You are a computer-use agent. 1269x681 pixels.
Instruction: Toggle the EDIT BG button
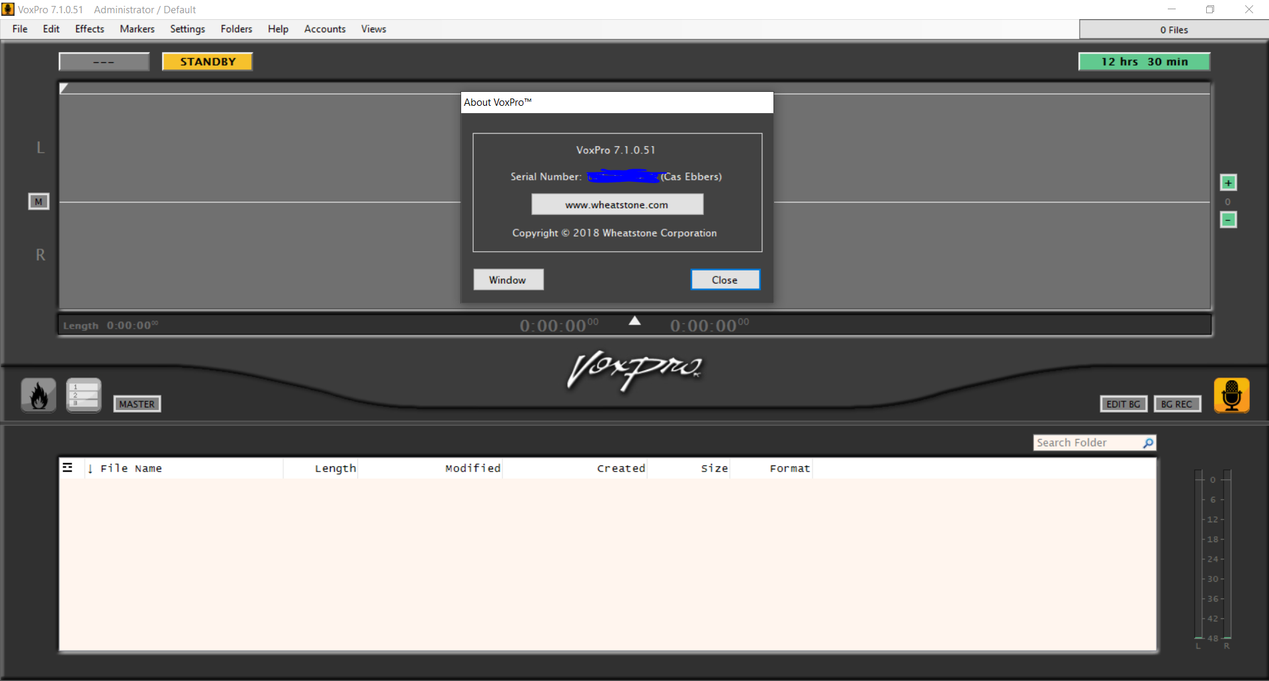pos(1123,404)
